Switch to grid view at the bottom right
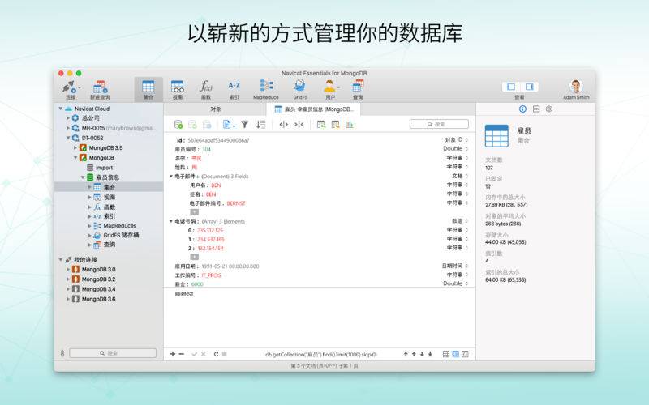The height and width of the screenshot is (405, 649). pos(445,354)
